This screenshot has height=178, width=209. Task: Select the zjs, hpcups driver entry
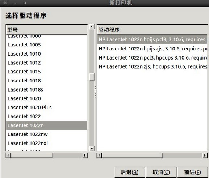point(152,67)
